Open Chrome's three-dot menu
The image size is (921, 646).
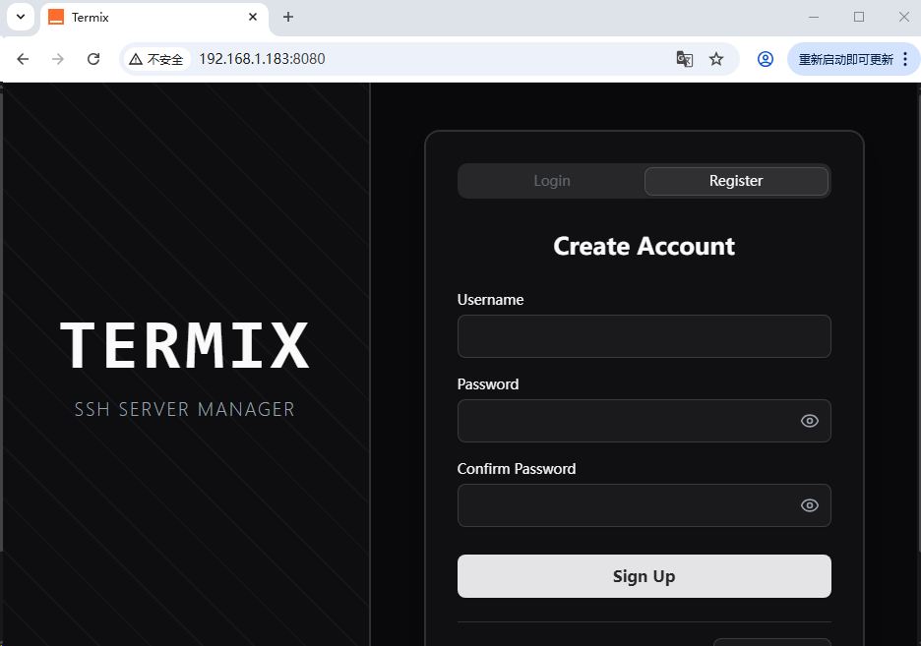click(905, 59)
